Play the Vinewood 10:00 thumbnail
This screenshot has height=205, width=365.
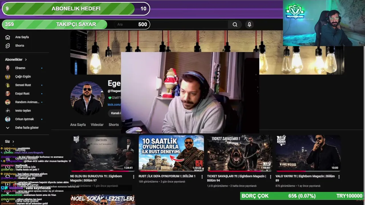point(308,153)
